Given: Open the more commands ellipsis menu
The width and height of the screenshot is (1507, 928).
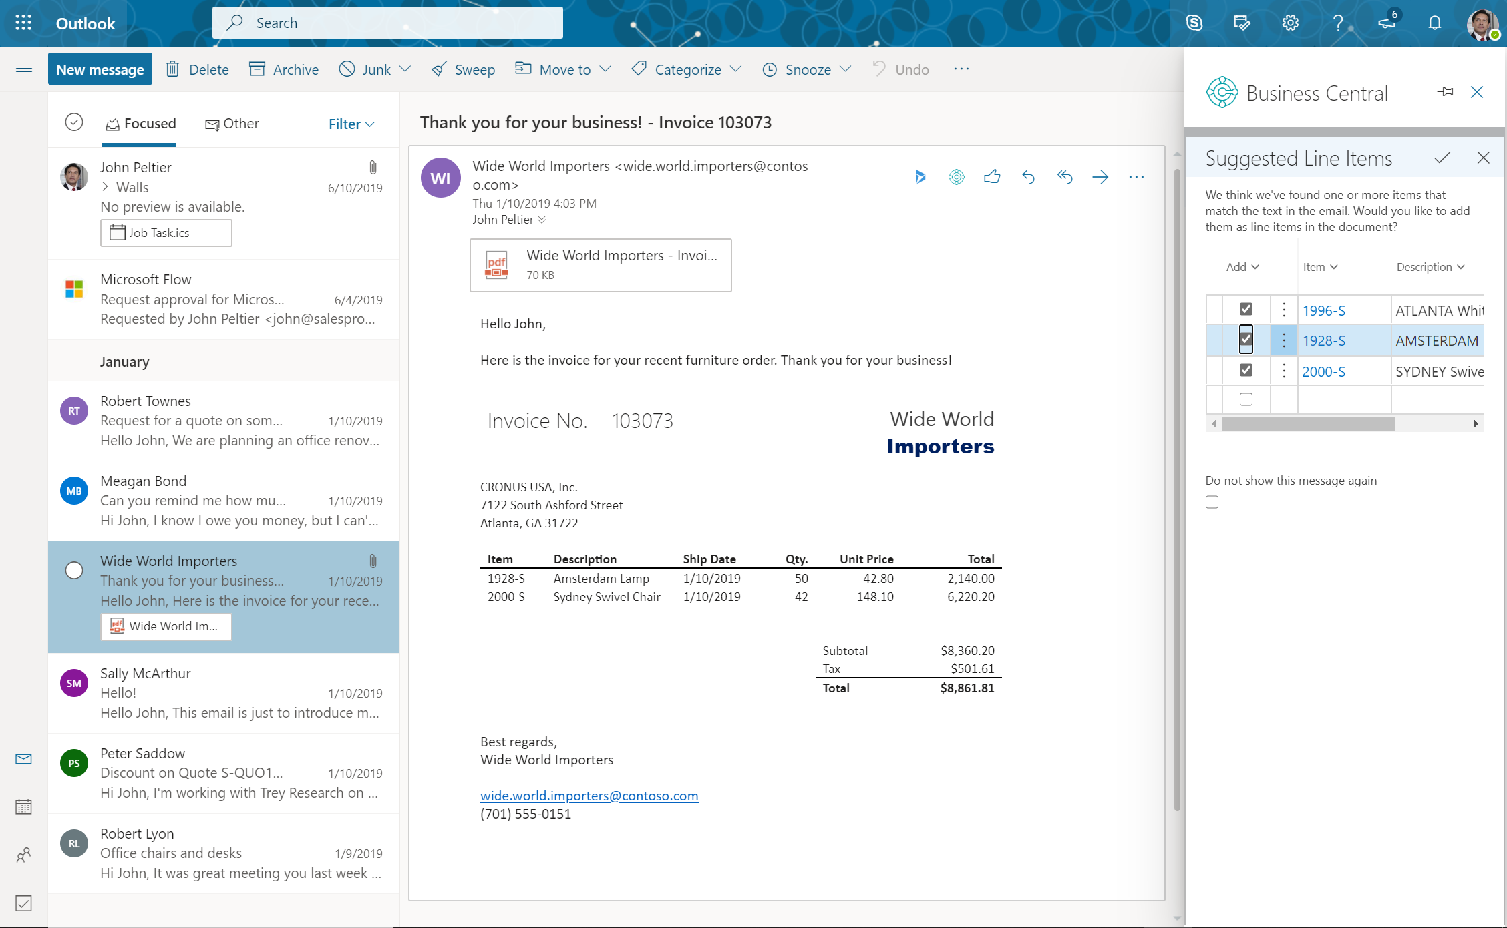Looking at the screenshot, I should 962,69.
